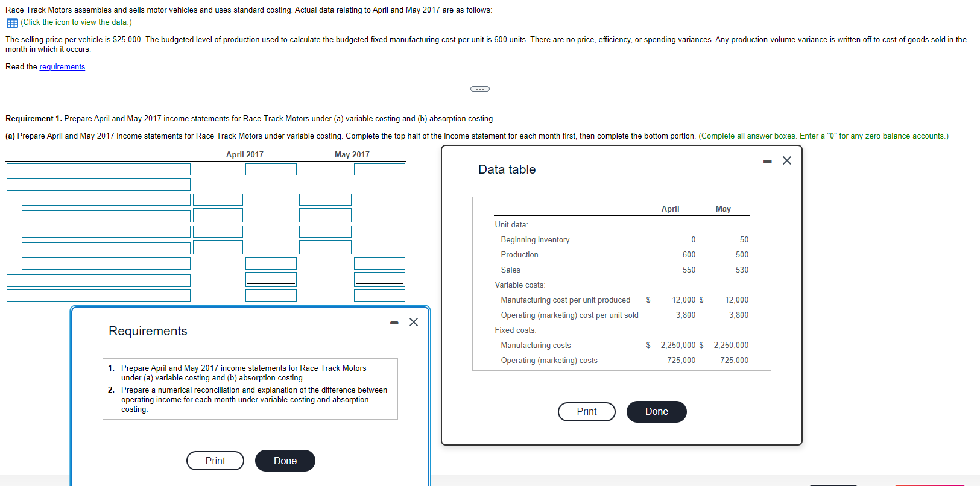Minimize the Requirements dialog
Viewport: 980px width, 486px height.
click(394, 323)
